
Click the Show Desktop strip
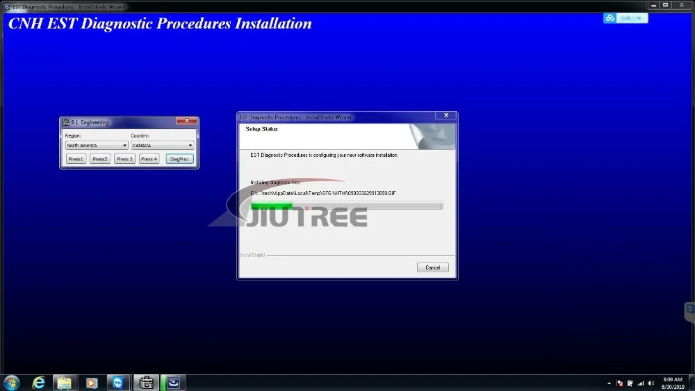[x=692, y=383]
